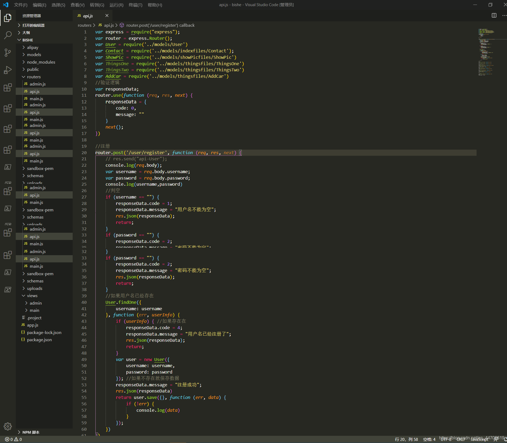Open the editor more actions ellipsis
507x443 pixels.
pos(504,15)
